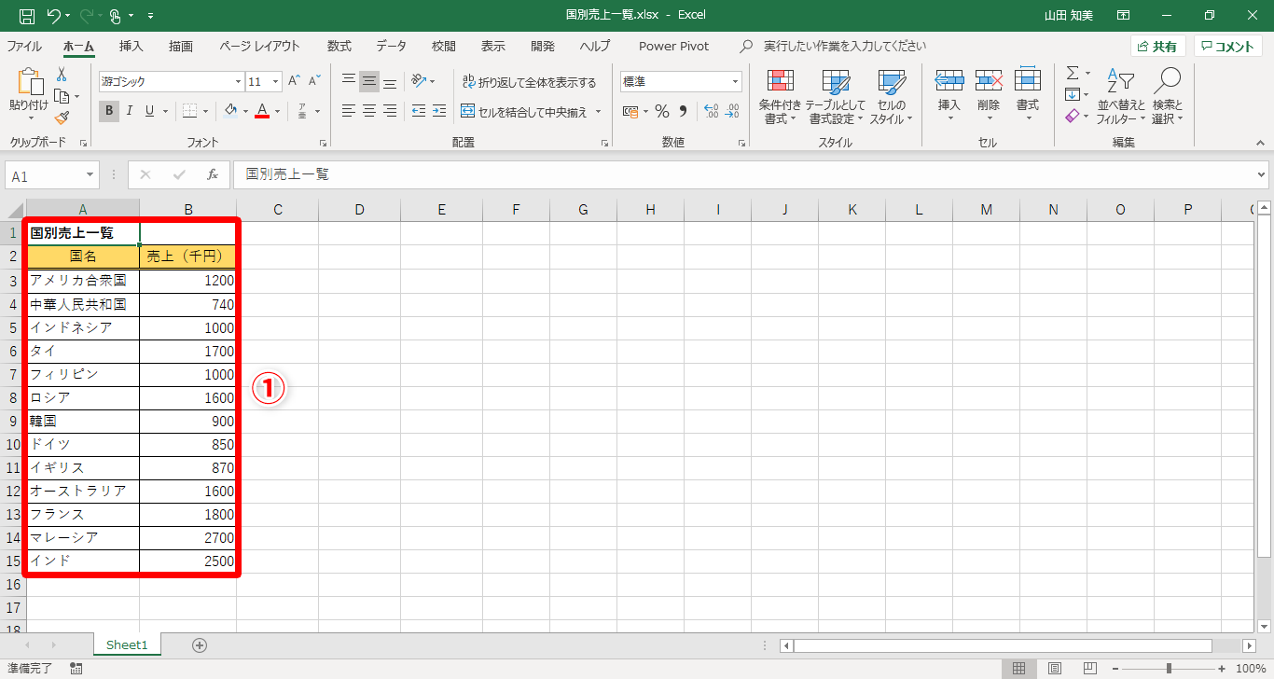The width and height of the screenshot is (1274, 679).
Task: Apply top vertical alignment
Action: pos(349,81)
